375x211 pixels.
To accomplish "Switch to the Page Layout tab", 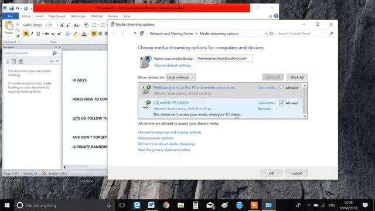I will point(57,16).
